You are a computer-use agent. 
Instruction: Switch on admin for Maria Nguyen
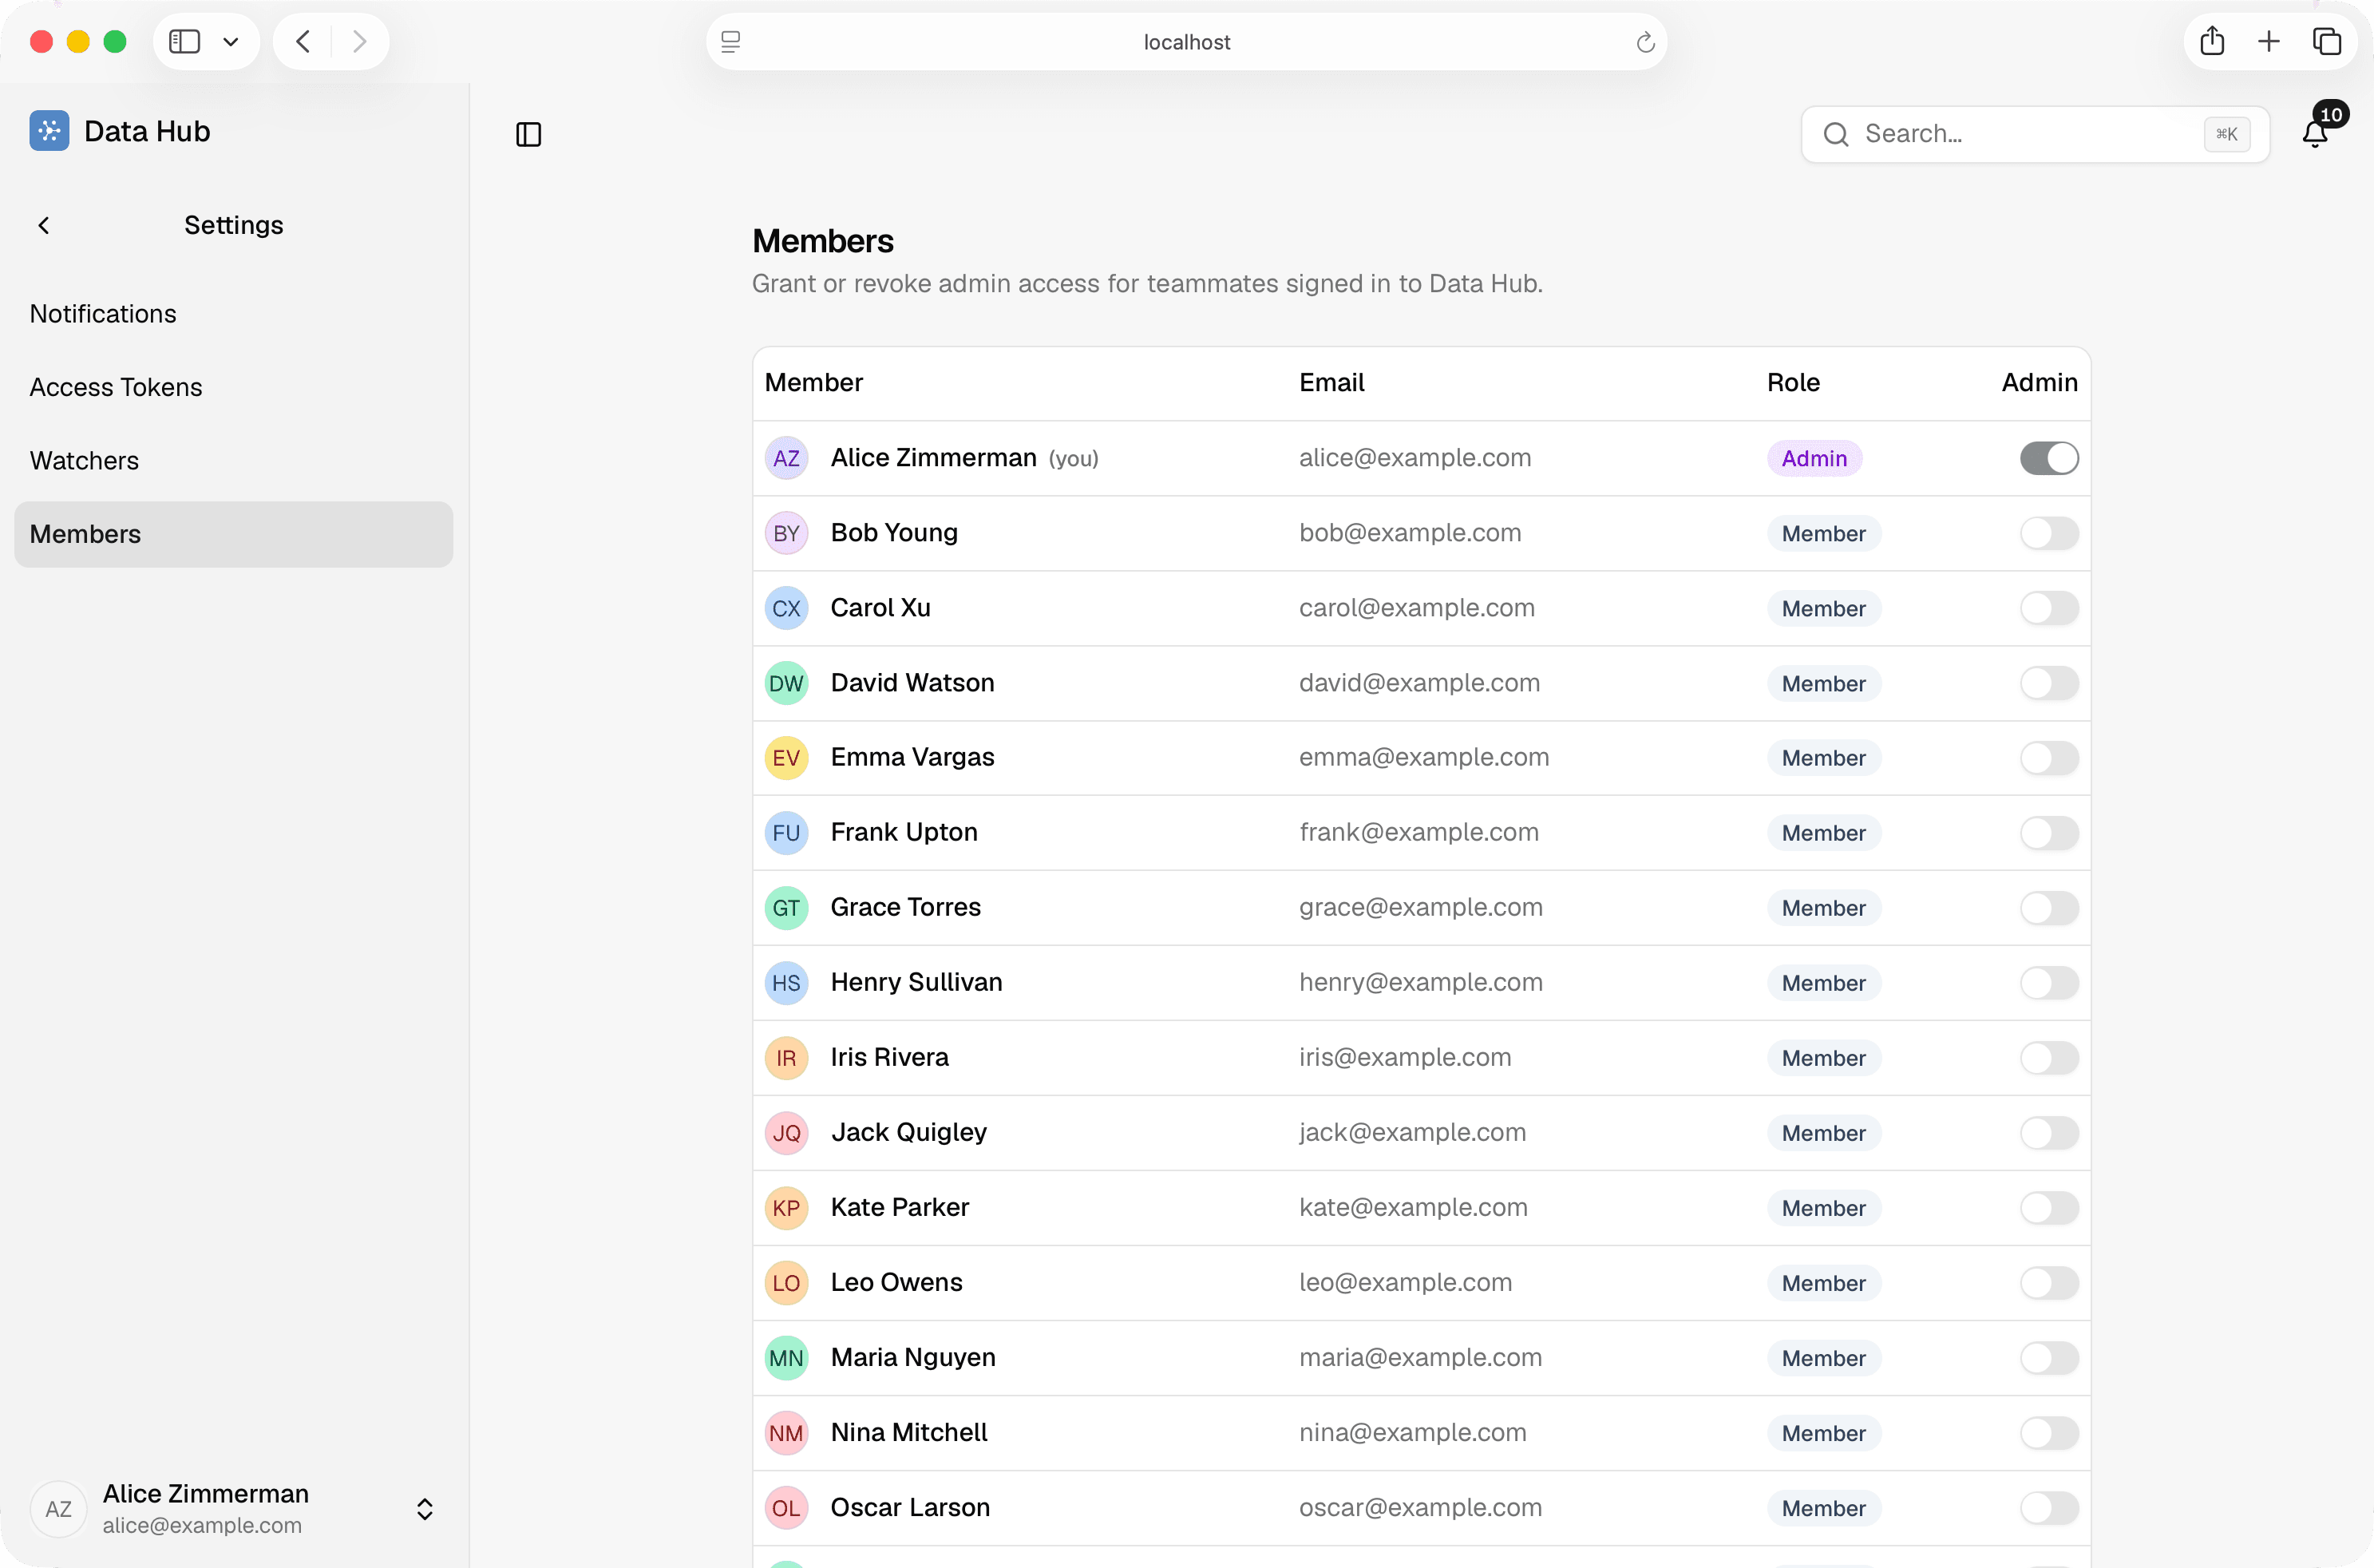click(2049, 1358)
